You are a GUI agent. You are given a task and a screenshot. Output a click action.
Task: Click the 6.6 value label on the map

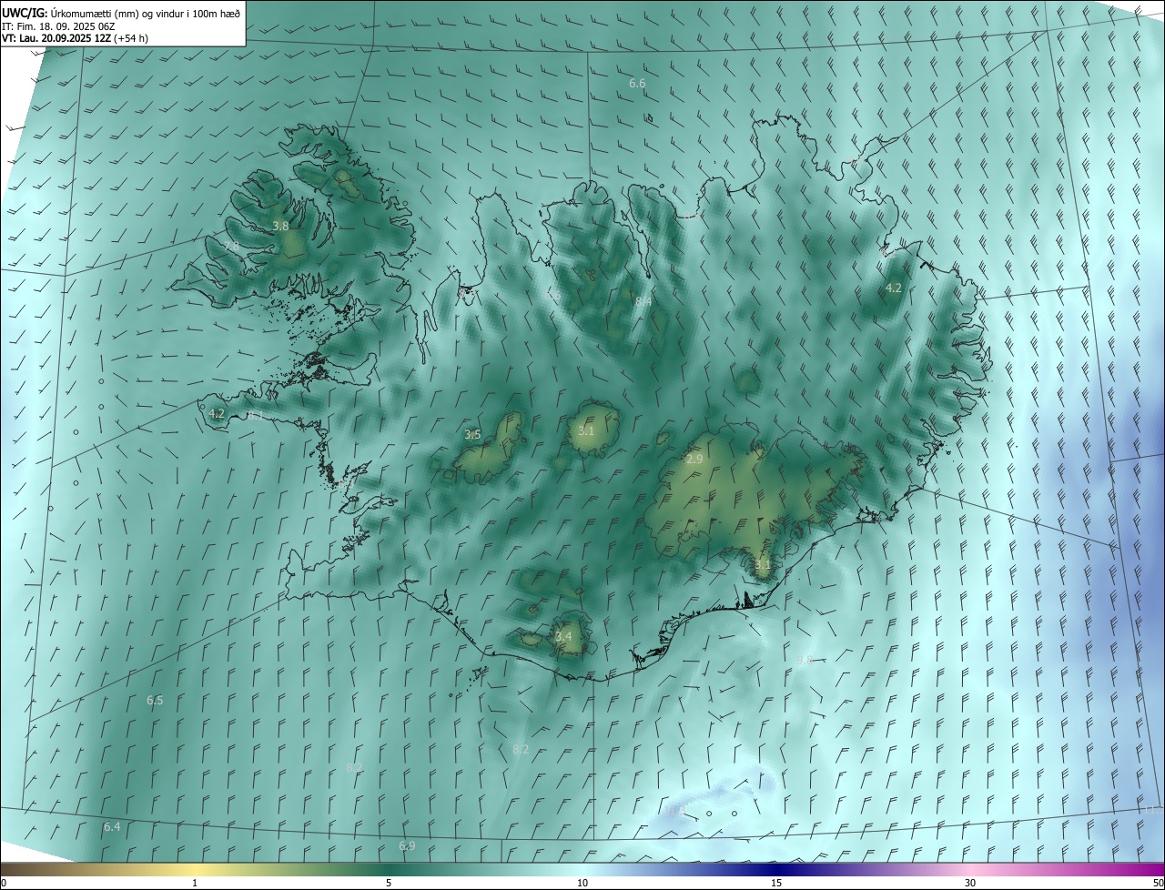coord(637,84)
